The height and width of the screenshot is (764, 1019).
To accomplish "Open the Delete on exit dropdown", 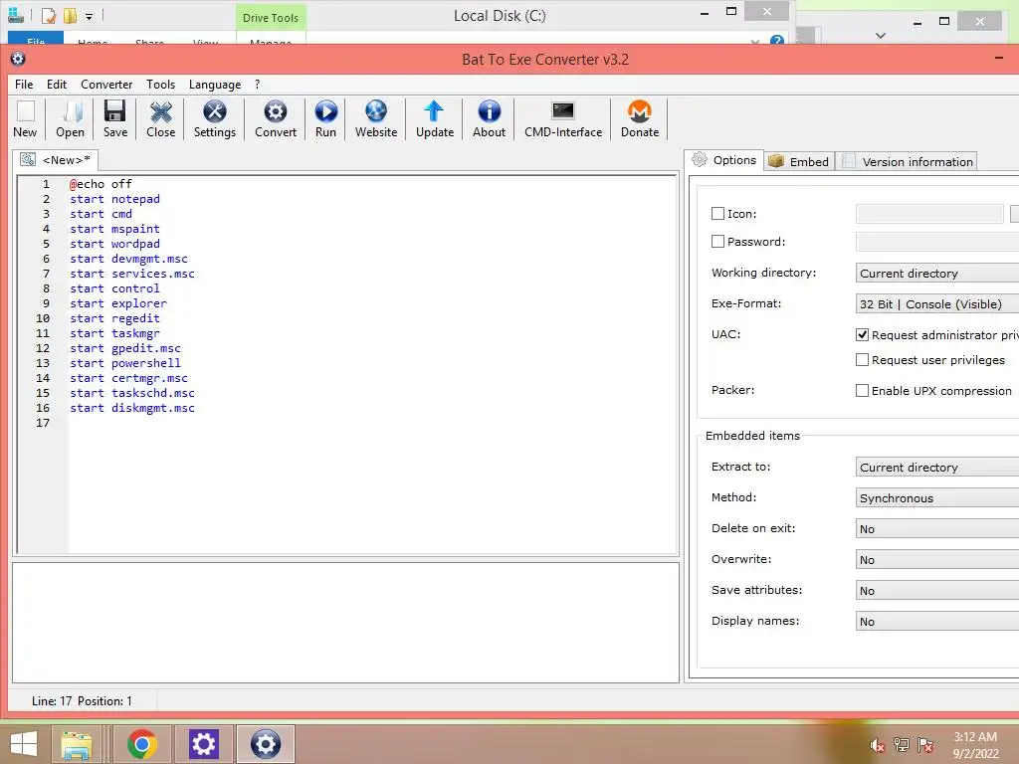I will [937, 528].
